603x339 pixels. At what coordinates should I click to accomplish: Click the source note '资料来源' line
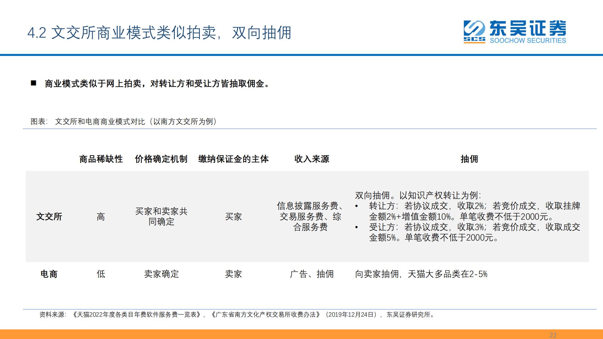click(x=237, y=314)
